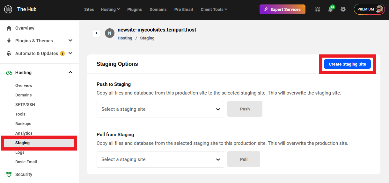The image size is (389, 183).
Task: Click site name newsite-mycoolsites.tempurl.host
Action: point(157,30)
